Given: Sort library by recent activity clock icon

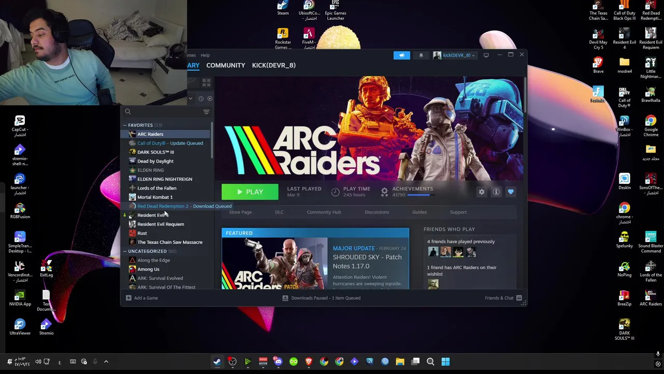Looking at the screenshot, I should [201, 98].
